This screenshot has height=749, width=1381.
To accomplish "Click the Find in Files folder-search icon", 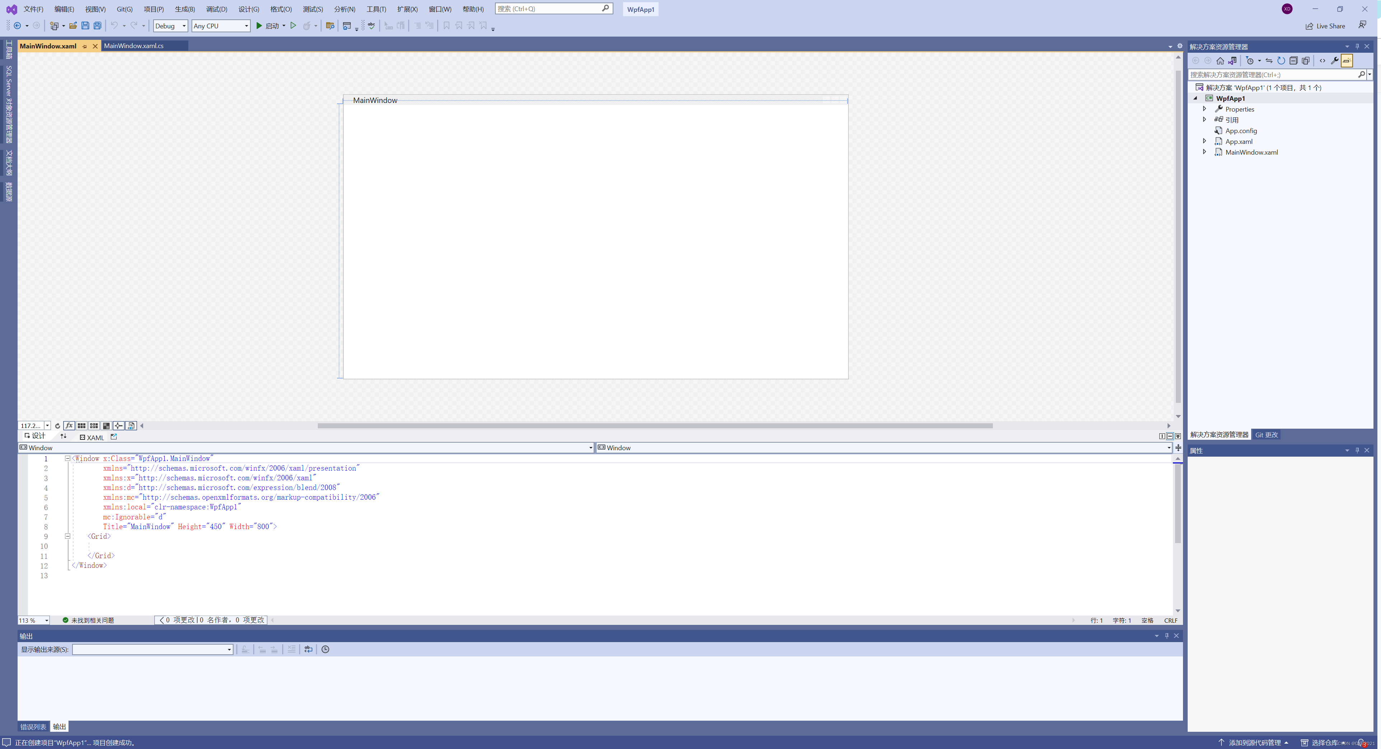I will pos(330,26).
